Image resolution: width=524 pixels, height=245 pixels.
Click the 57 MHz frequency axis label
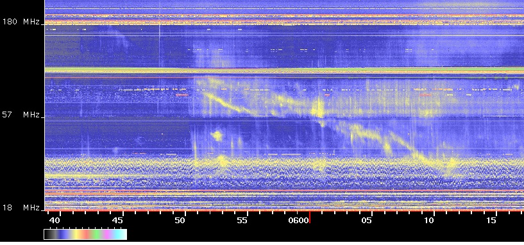(x=21, y=115)
